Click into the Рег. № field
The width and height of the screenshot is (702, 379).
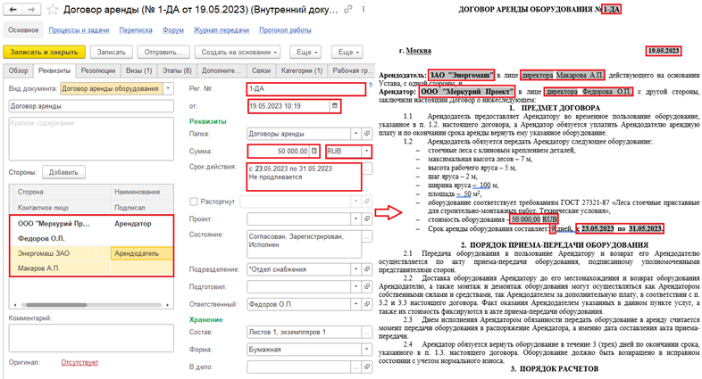306,88
